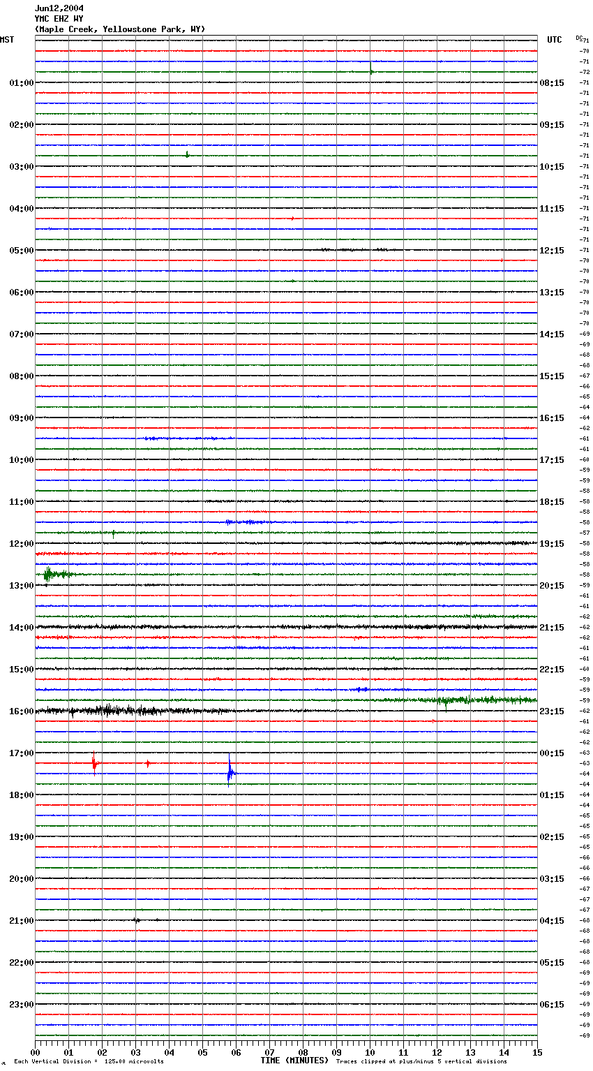Select the 05:00 MST hour label
Viewport: 593px width, 1071px height.
pyautogui.click(x=21, y=251)
